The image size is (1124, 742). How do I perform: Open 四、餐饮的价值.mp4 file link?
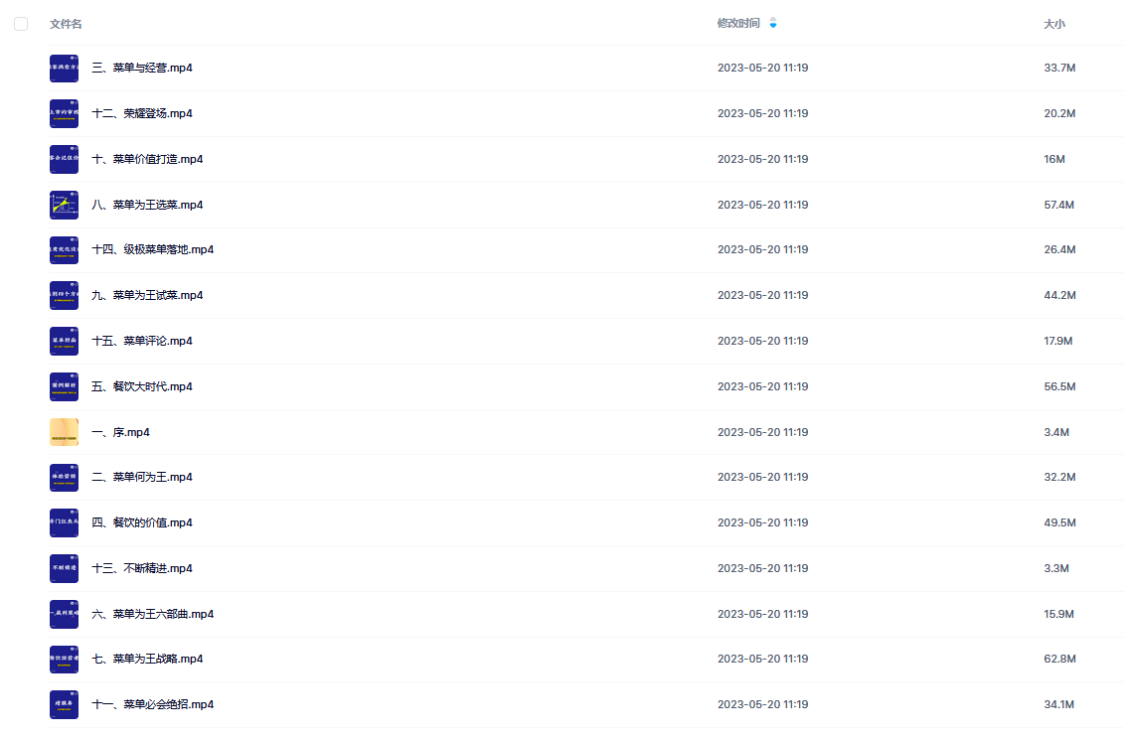[142, 522]
